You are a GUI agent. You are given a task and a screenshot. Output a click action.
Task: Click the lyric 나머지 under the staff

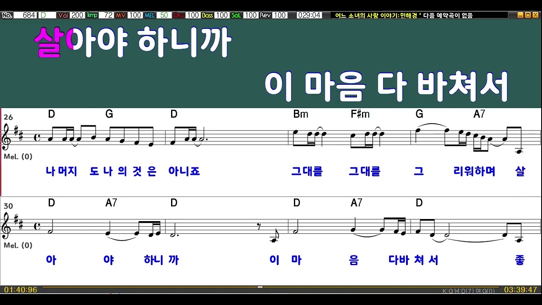pos(61,172)
